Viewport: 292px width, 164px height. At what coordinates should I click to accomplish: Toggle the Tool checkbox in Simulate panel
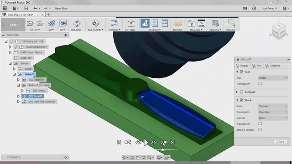[x=241, y=72]
